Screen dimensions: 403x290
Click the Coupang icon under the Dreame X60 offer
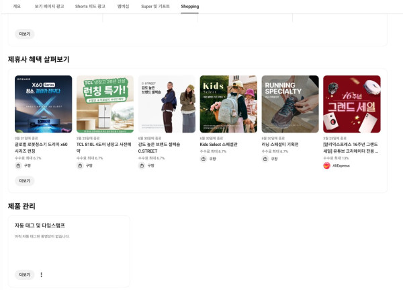(19, 165)
